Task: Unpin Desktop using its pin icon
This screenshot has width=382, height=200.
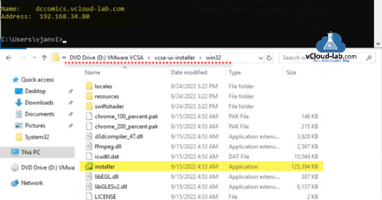Action: point(71,91)
